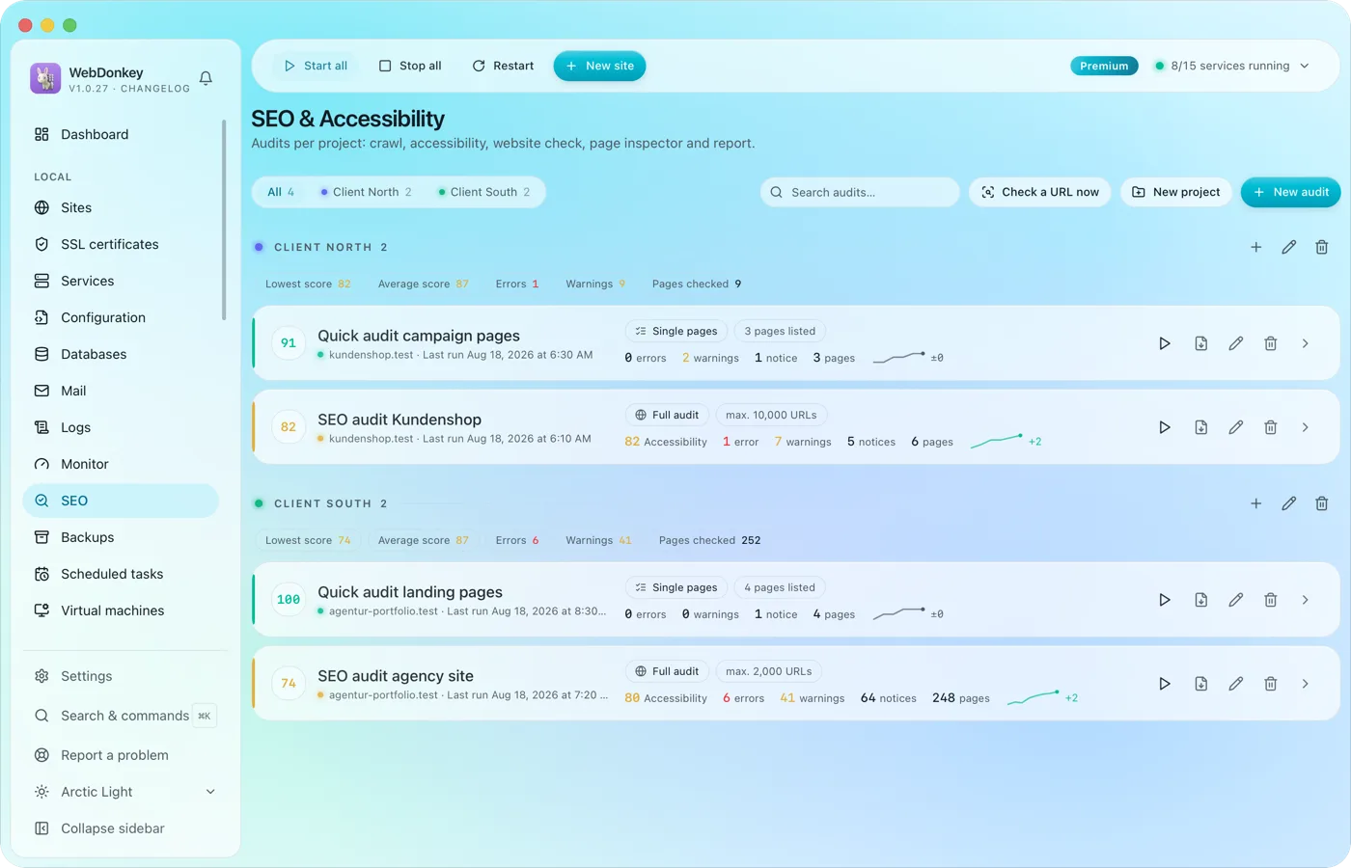This screenshot has height=868, width=1351.
Task: Open Search & commands palette
Action: (124, 716)
